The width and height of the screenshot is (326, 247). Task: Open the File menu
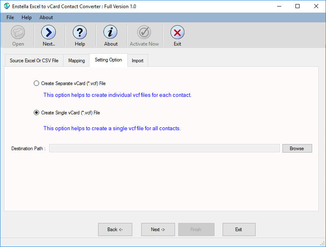coord(10,17)
